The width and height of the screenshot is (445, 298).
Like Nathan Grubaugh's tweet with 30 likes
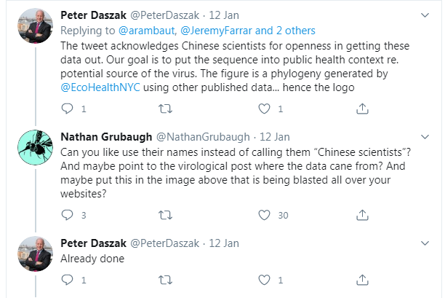[264, 215]
